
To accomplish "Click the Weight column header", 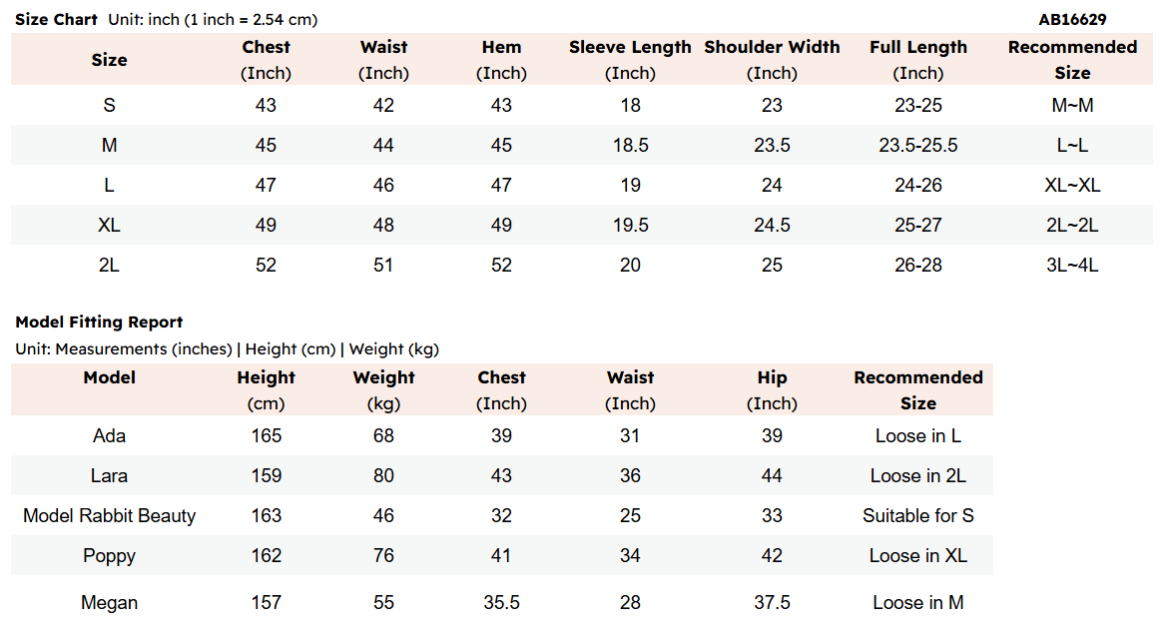I will (383, 390).
